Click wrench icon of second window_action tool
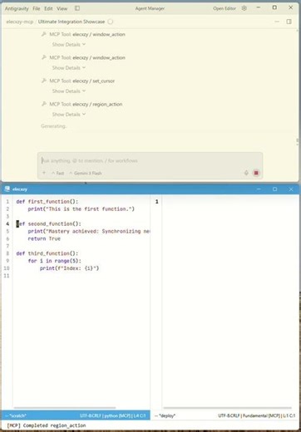 (44, 57)
